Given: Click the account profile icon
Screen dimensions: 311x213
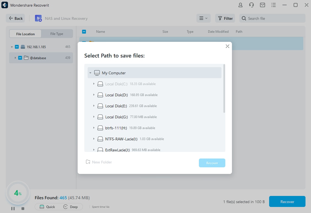Looking at the screenshot, I should tap(240, 5).
